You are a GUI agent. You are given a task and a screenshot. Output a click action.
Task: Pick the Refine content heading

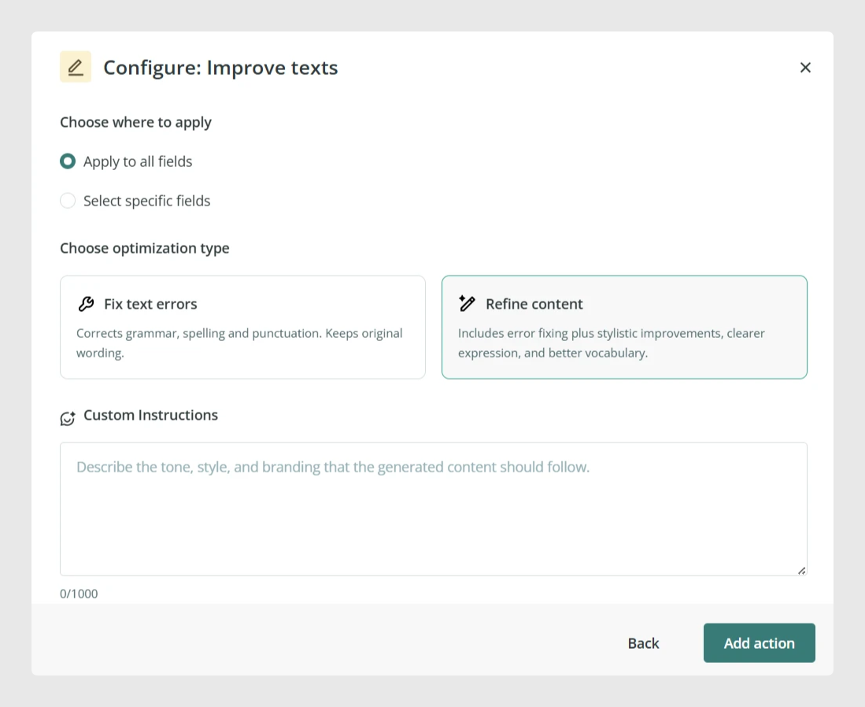tap(534, 304)
